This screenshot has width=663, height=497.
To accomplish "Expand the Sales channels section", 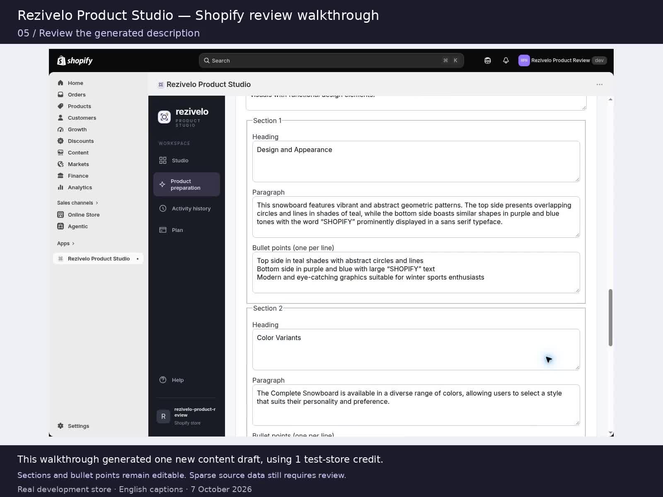I will point(77,203).
